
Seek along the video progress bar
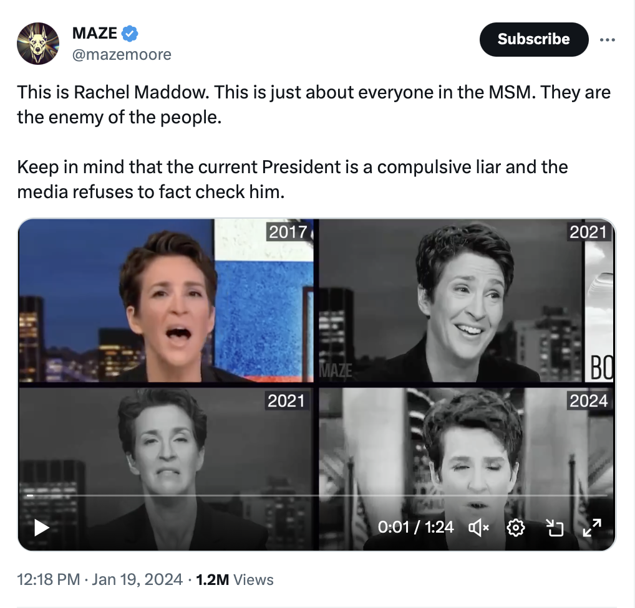point(317,495)
